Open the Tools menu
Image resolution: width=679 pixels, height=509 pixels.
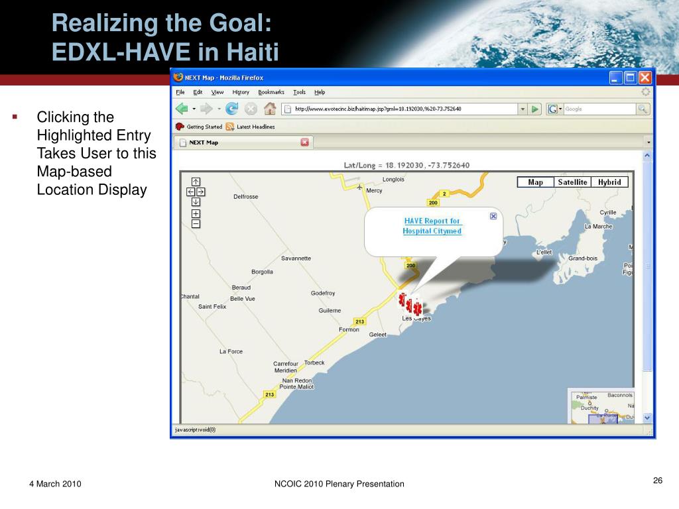click(299, 92)
